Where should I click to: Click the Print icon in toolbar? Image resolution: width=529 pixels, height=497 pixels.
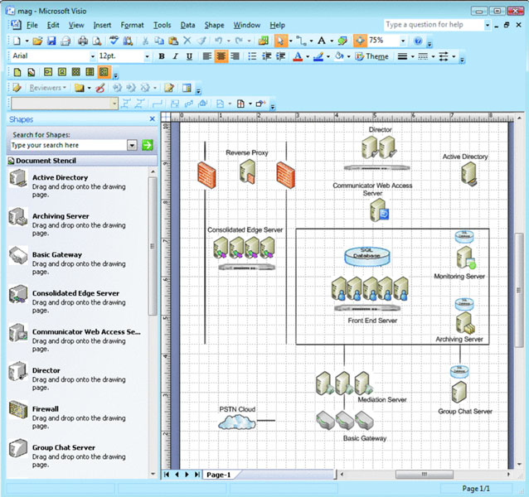(x=82, y=41)
